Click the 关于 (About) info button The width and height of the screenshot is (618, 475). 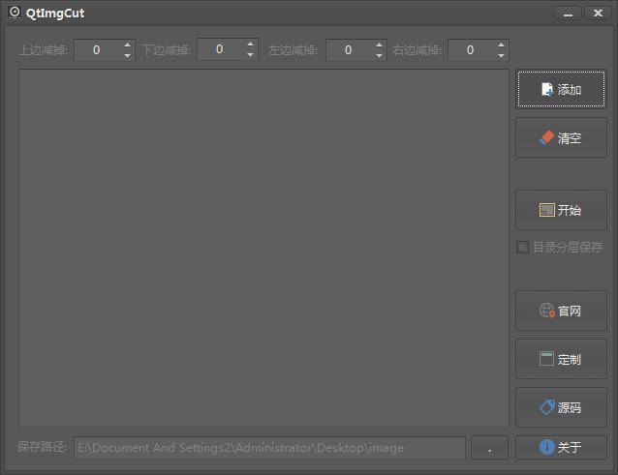point(561,448)
